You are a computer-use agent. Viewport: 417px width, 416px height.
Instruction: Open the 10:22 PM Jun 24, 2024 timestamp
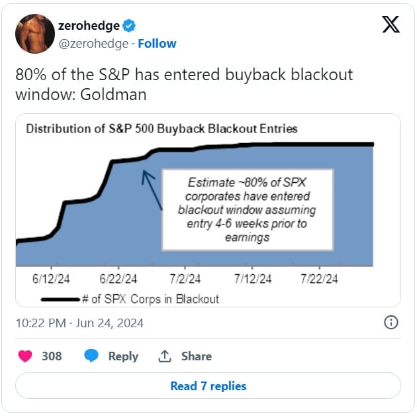click(x=79, y=323)
